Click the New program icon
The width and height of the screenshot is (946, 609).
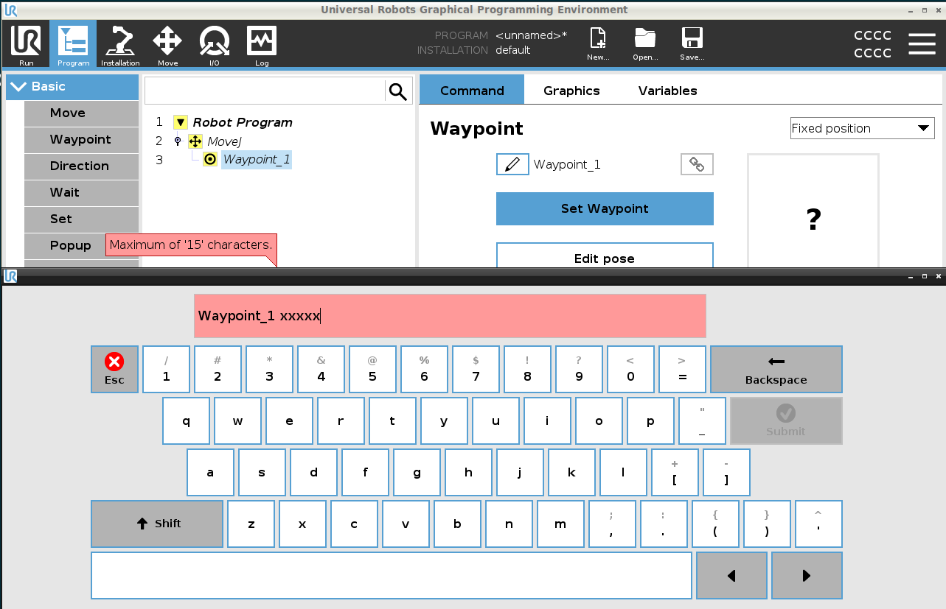click(597, 41)
